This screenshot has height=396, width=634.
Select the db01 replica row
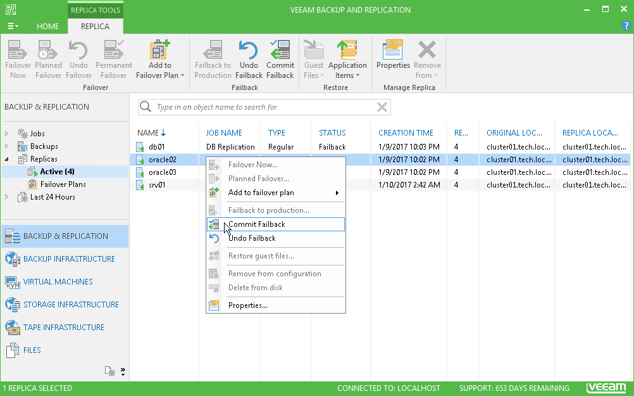pyautogui.click(x=380, y=146)
